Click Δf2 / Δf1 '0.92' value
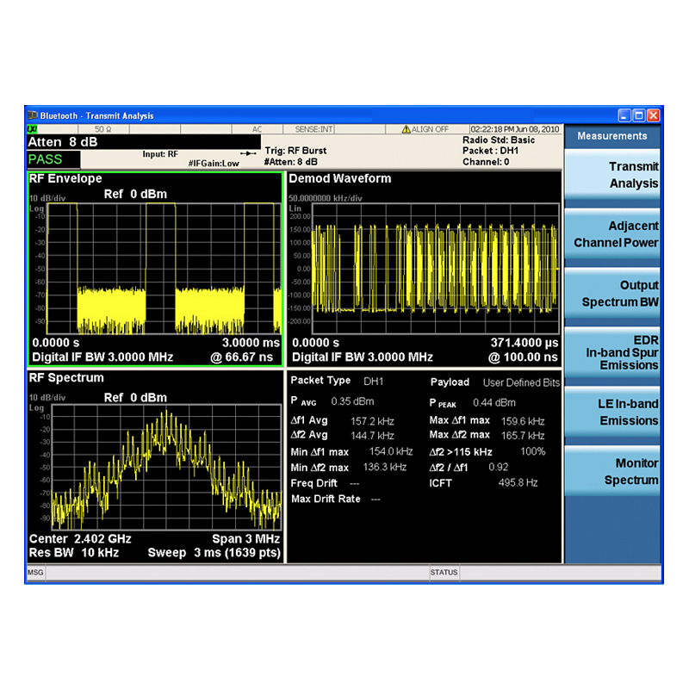 [x=499, y=467]
